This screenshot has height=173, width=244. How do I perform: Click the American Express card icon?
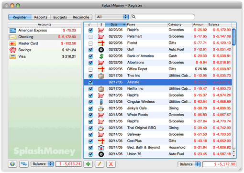pos(12,30)
